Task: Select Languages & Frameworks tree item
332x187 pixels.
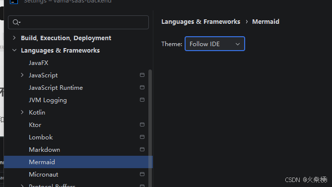Action: point(60,51)
